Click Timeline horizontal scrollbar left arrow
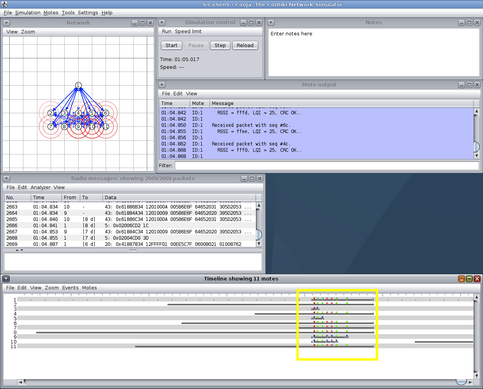This screenshot has width=483, height=389. [21, 382]
